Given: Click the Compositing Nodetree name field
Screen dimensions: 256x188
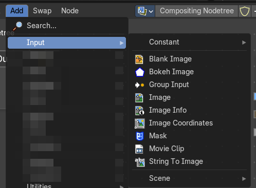Looking at the screenshot, I should coord(197,11).
